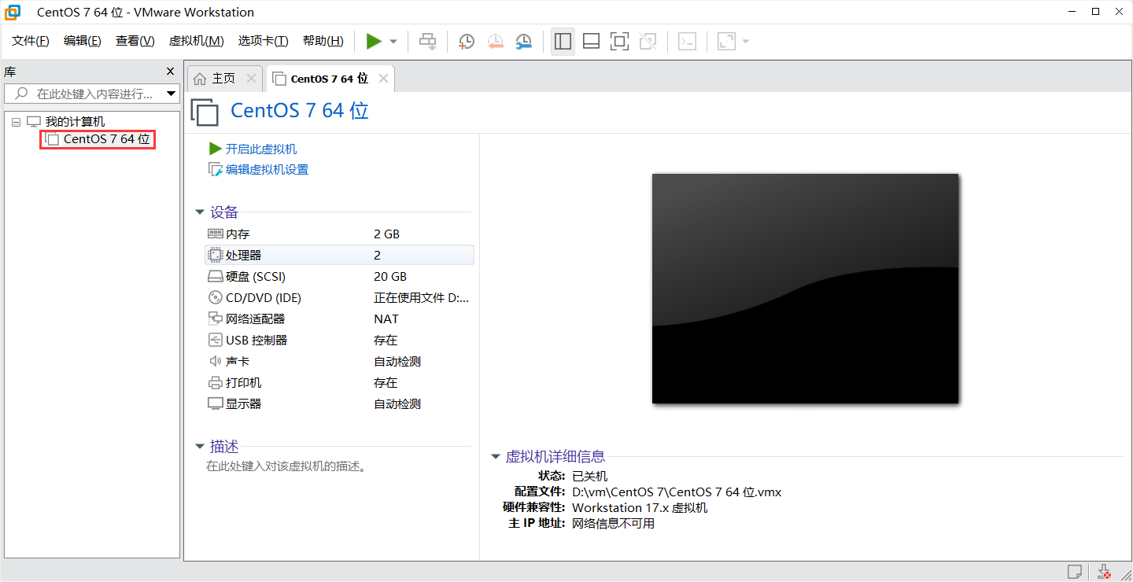Click the green power-on play toolbar icon

pyautogui.click(x=374, y=41)
